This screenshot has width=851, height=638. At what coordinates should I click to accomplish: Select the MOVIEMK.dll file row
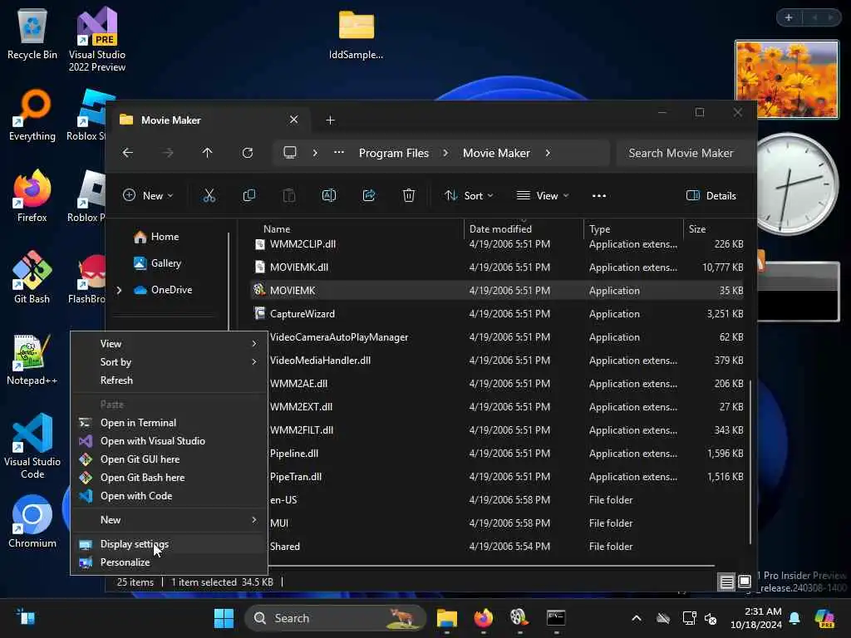[x=499, y=267]
